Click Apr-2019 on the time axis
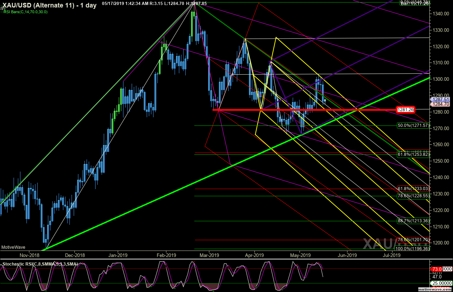 pyautogui.click(x=254, y=255)
